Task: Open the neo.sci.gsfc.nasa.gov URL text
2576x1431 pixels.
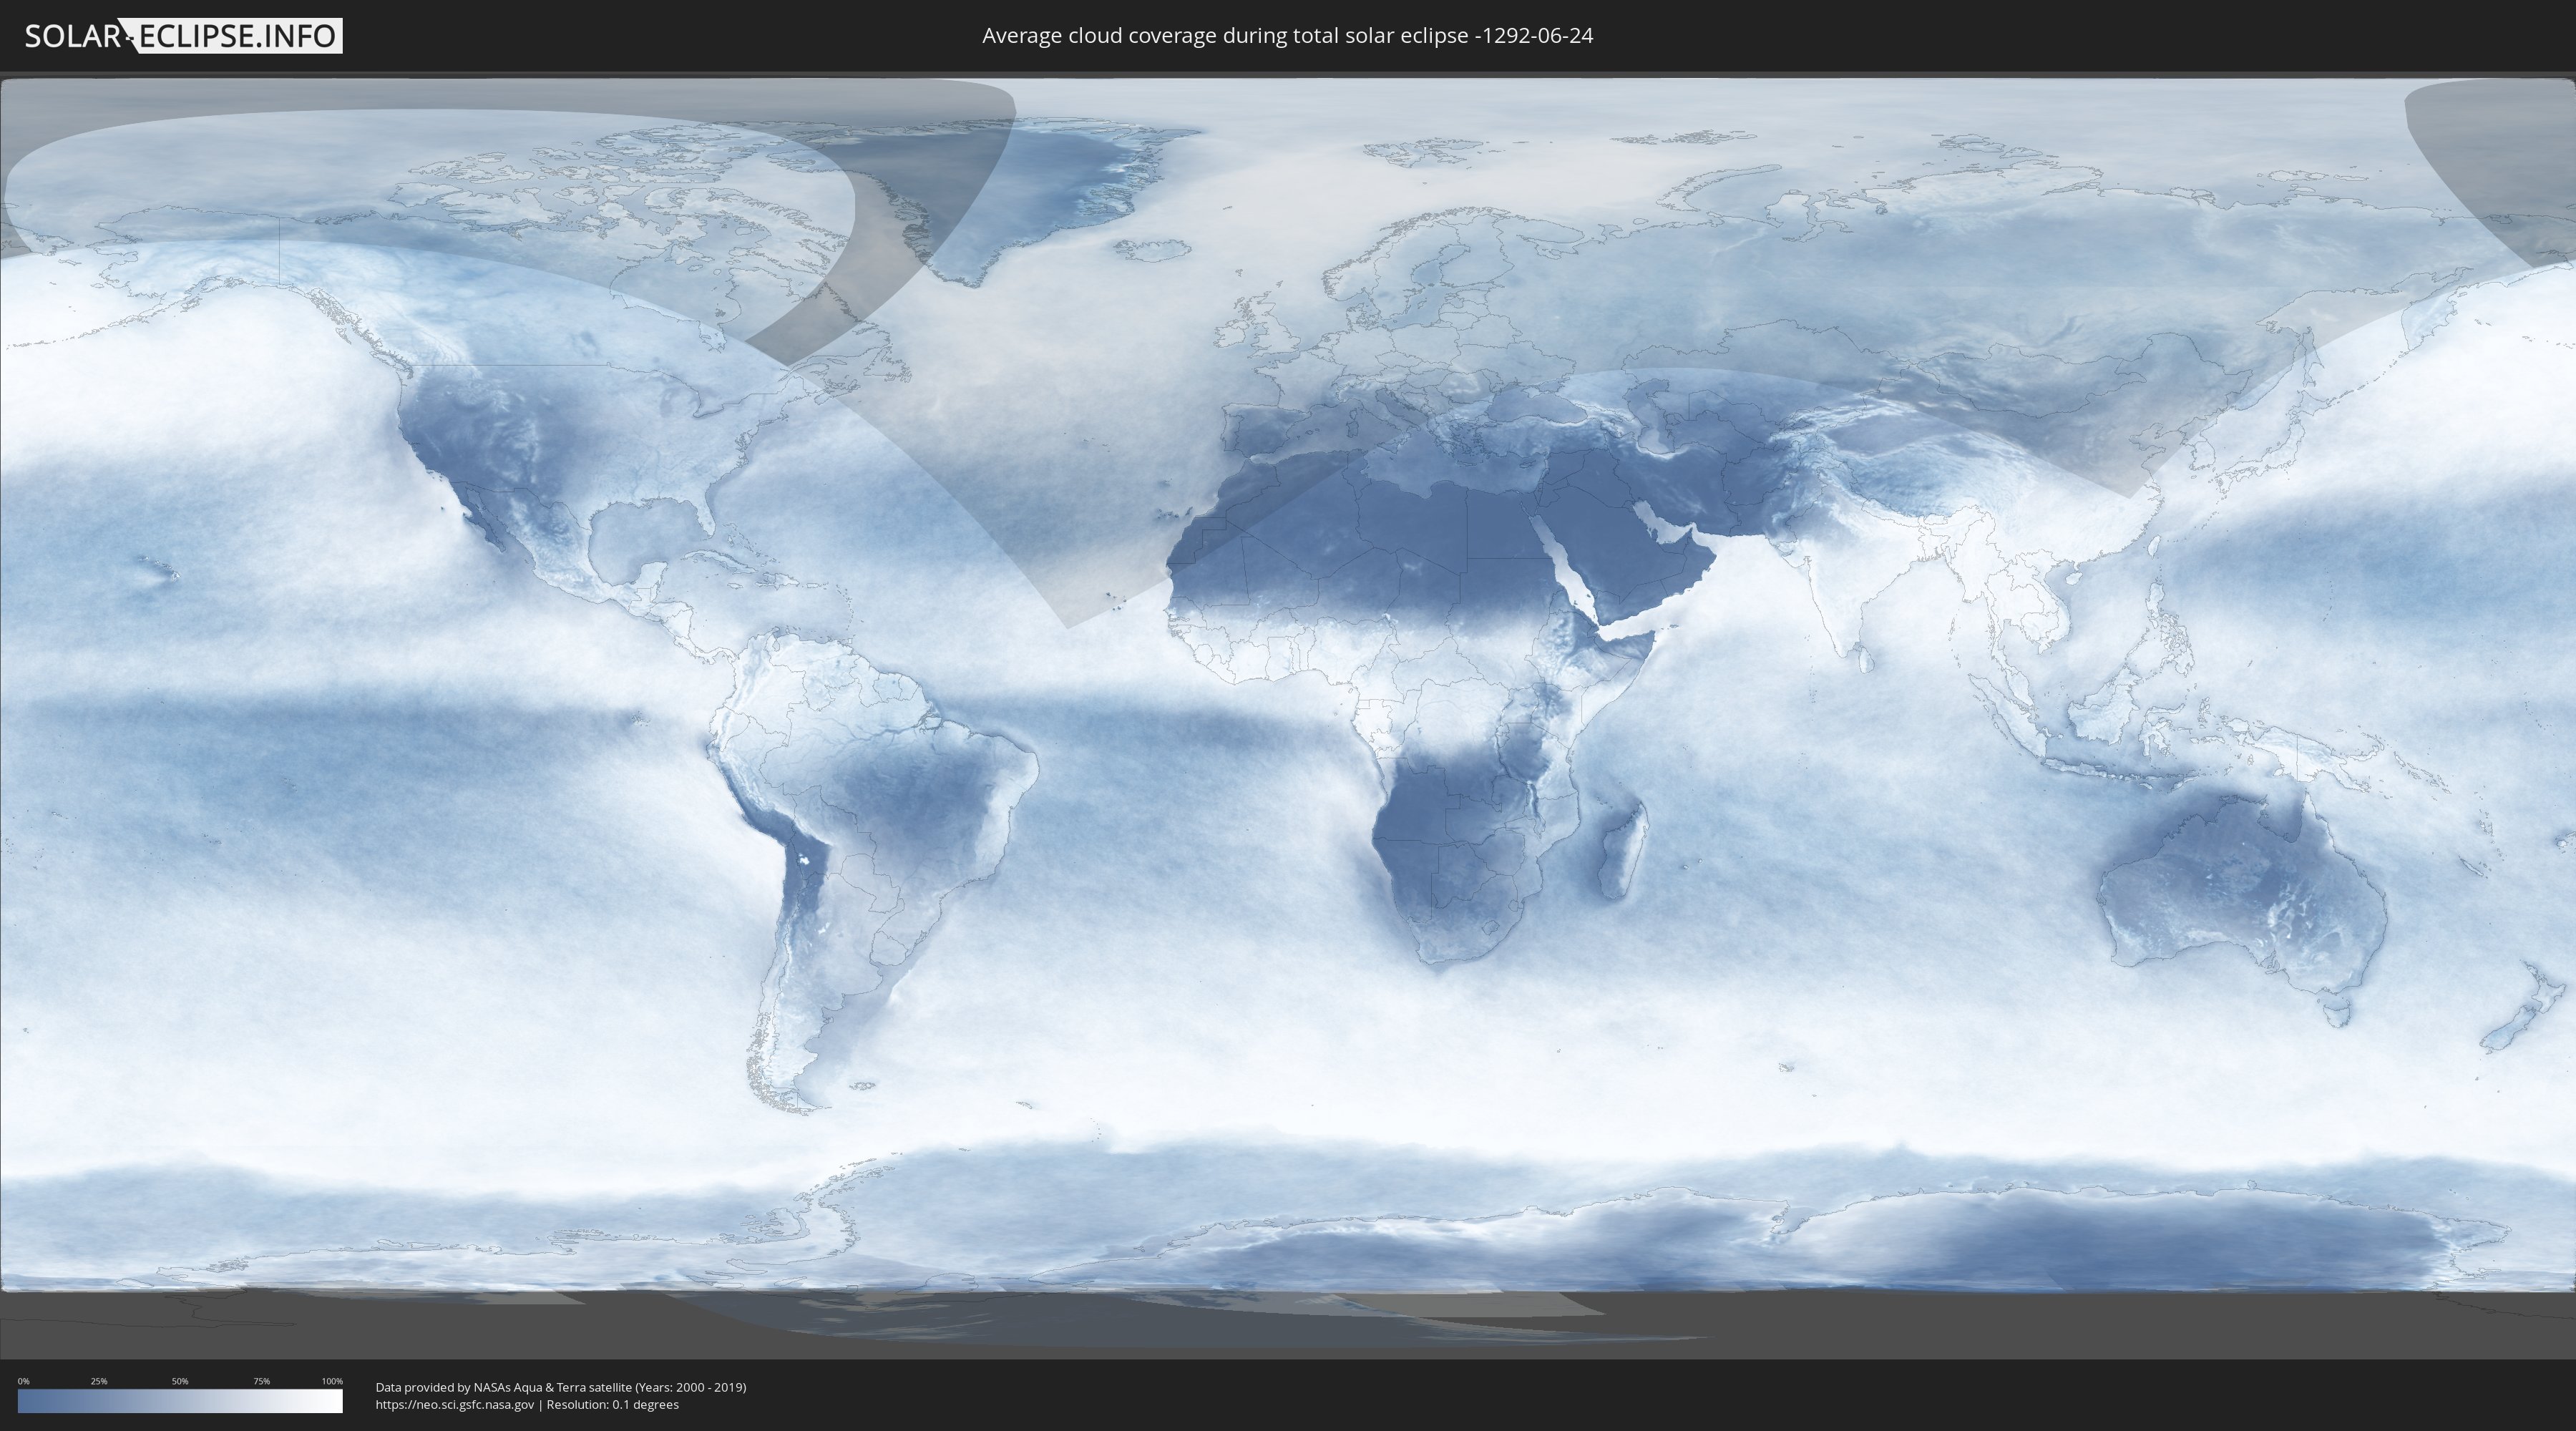Action: point(455,1404)
